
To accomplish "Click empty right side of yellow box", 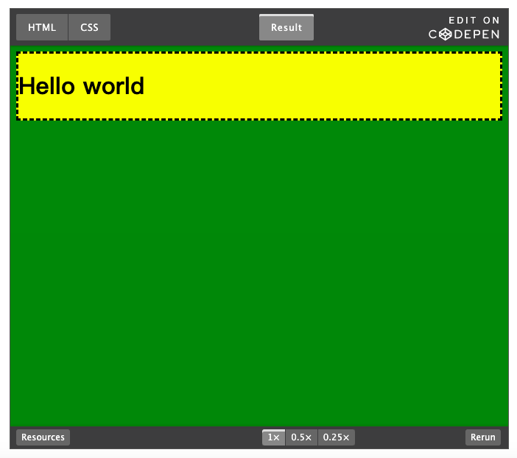I will coord(368,86).
